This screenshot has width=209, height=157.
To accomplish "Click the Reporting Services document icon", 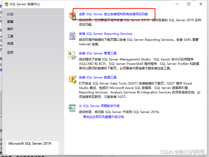I will (72, 36).
